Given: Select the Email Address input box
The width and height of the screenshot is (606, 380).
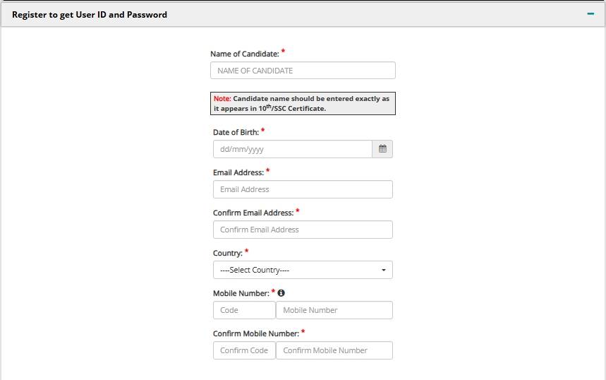Looking at the screenshot, I should (303, 189).
